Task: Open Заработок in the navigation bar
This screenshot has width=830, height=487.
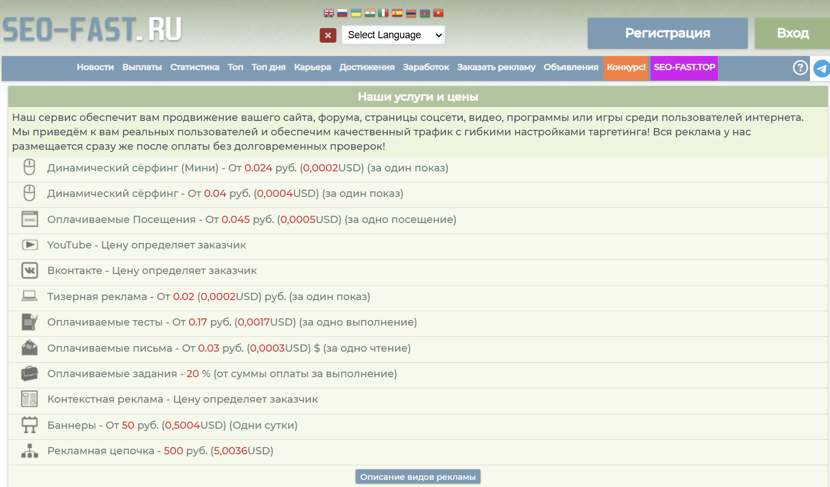Action: point(426,67)
